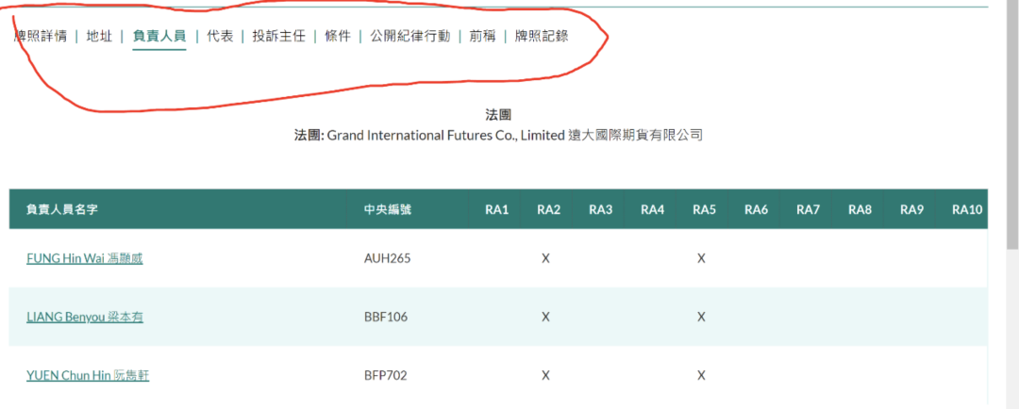
Task: Click RA5 X mark in LIANG Benyou row
Action: [701, 317]
